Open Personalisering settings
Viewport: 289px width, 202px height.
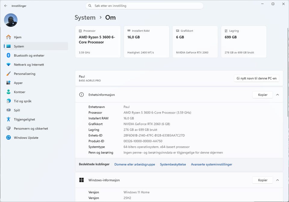36,74
